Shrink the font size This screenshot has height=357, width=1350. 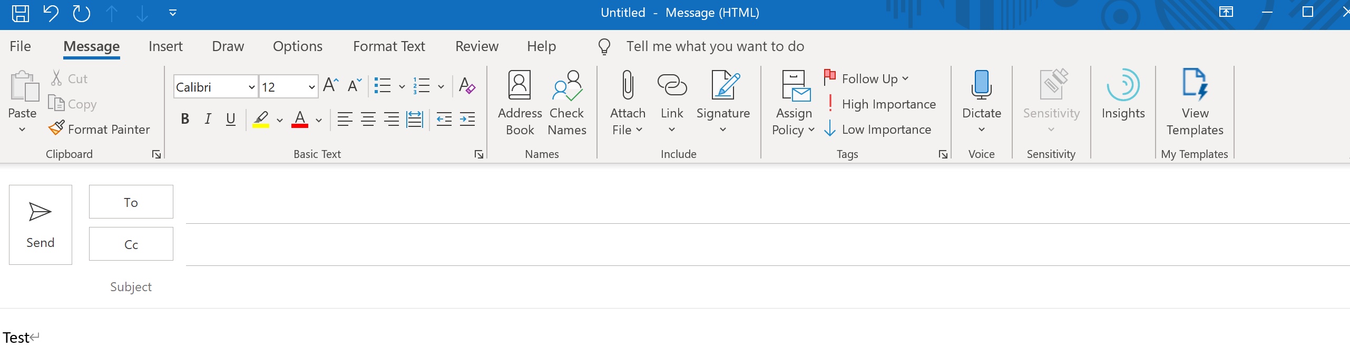click(355, 85)
